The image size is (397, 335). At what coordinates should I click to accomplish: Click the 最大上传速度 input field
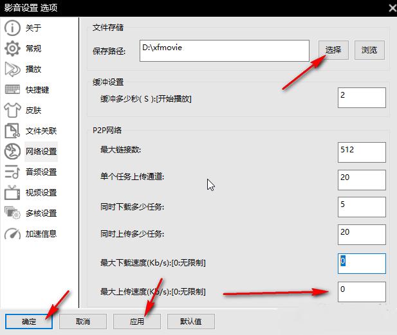(362, 292)
